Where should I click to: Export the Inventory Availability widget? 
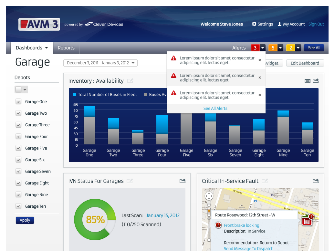(316, 80)
